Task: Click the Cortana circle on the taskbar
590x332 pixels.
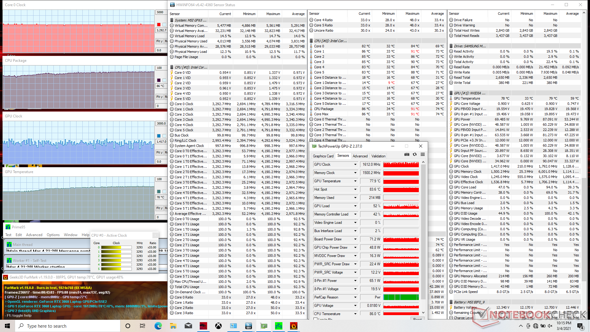Action: click(x=128, y=326)
